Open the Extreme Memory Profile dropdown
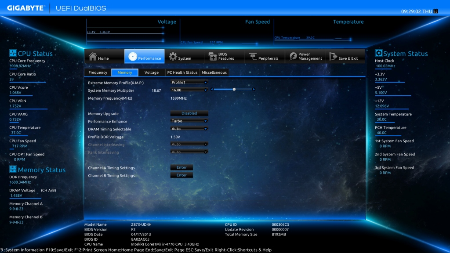Screen dimensions: 450x253 tap(189, 82)
